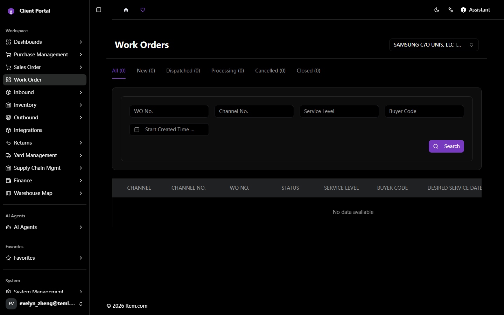
Task: Switch to the Closed (0) tab
Action: pyautogui.click(x=308, y=71)
